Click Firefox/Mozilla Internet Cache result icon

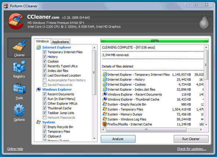point(105,124)
